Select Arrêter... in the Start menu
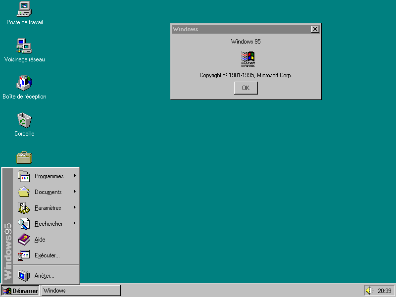 coord(46,276)
